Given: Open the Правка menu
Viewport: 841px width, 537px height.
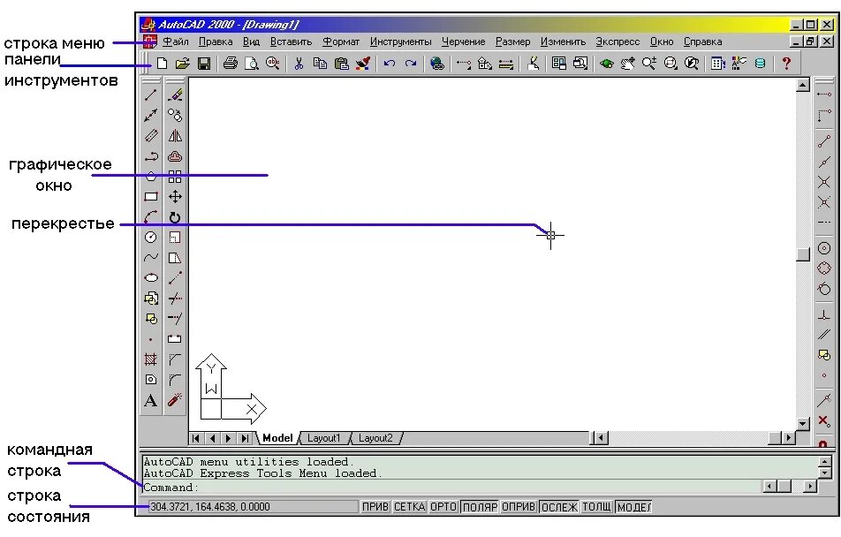Looking at the screenshot, I should tap(216, 42).
